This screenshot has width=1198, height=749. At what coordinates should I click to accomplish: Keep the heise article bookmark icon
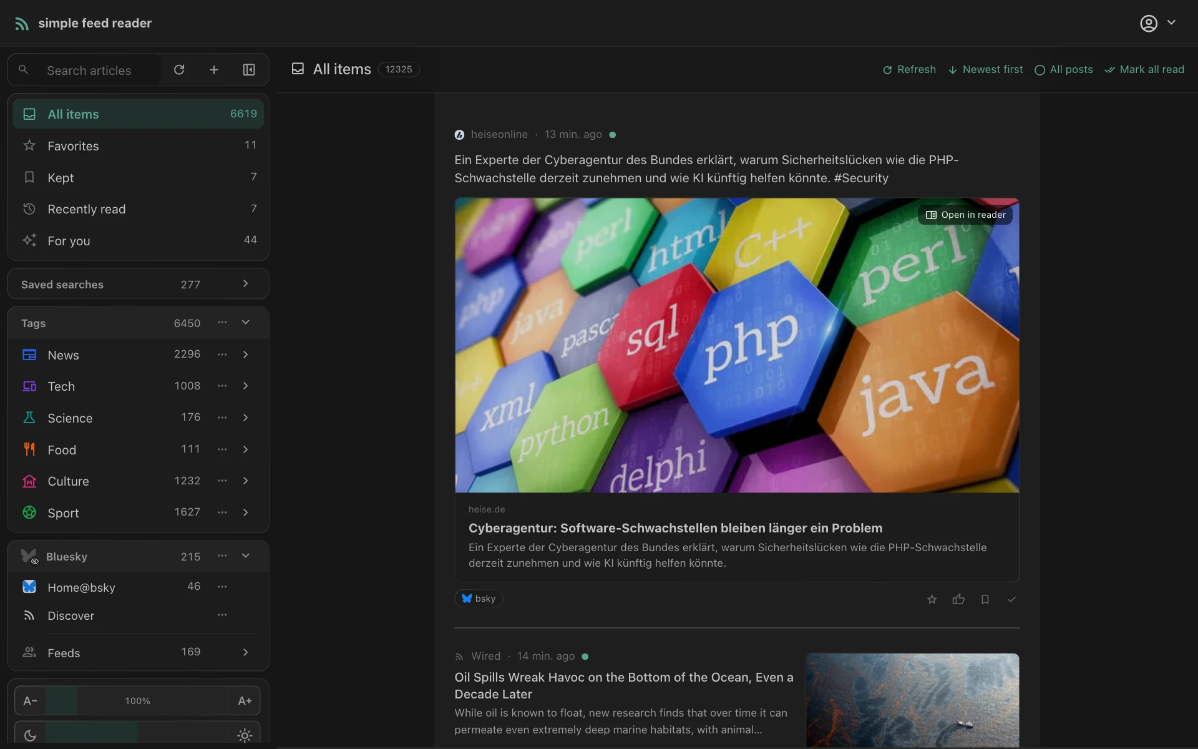point(985,599)
